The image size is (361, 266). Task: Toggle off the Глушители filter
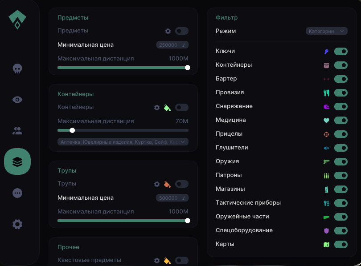pos(340,148)
